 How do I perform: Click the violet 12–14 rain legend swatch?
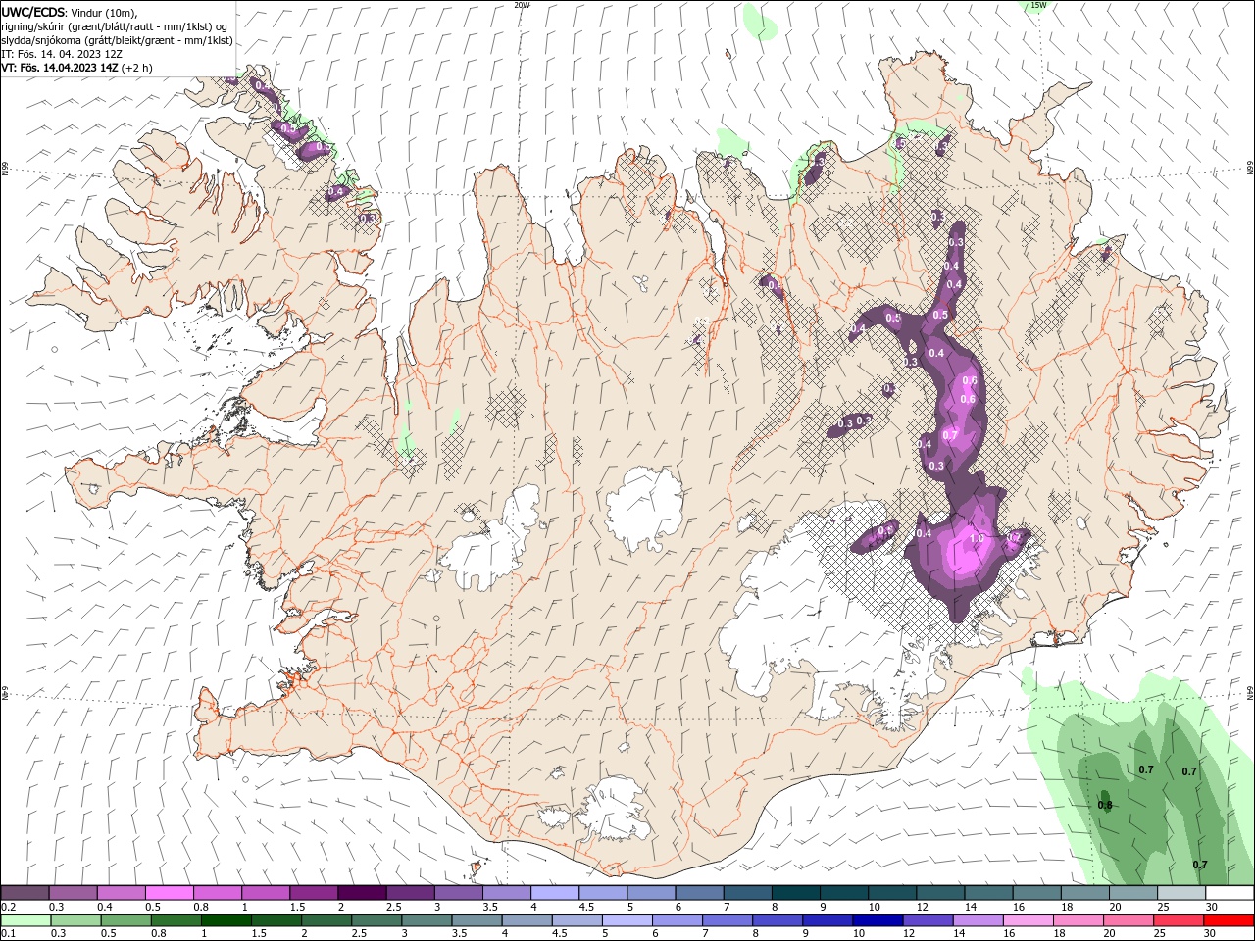[x=927, y=920]
